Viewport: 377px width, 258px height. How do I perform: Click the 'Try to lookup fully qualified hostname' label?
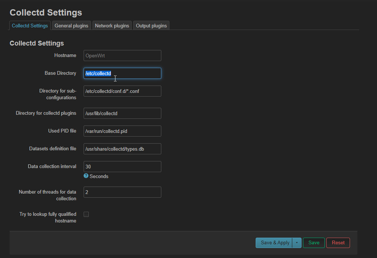pyautogui.click(x=48, y=217)
